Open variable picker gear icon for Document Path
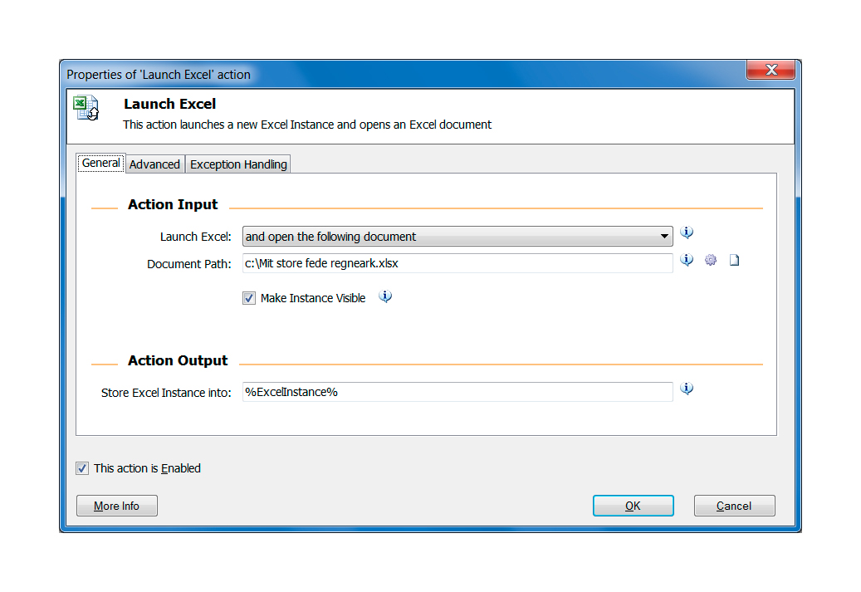The width and height of the screenshot is (861, 592). click(x=711, y=261)
